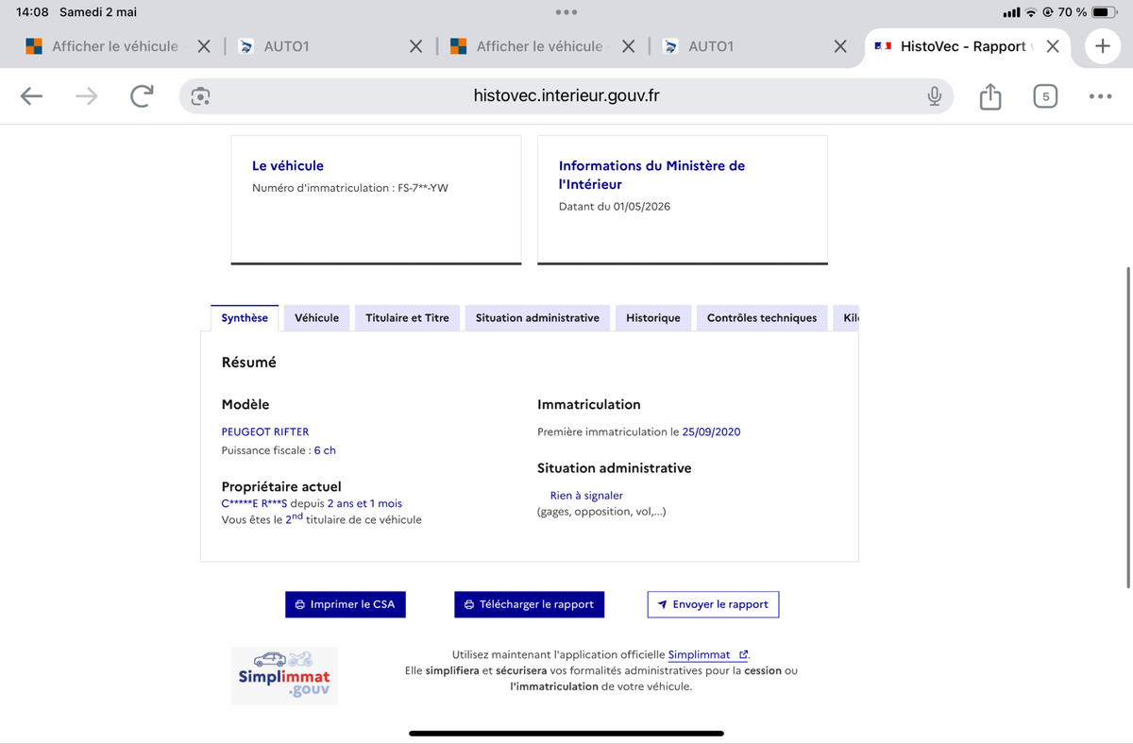The width and height of the screenshot is (1133, 744).
Task: Open the Synthèse tab
Action: [245, 318]
